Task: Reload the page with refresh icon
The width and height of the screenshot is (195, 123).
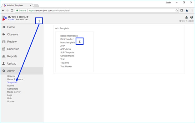Action: [x=12, y=11]
